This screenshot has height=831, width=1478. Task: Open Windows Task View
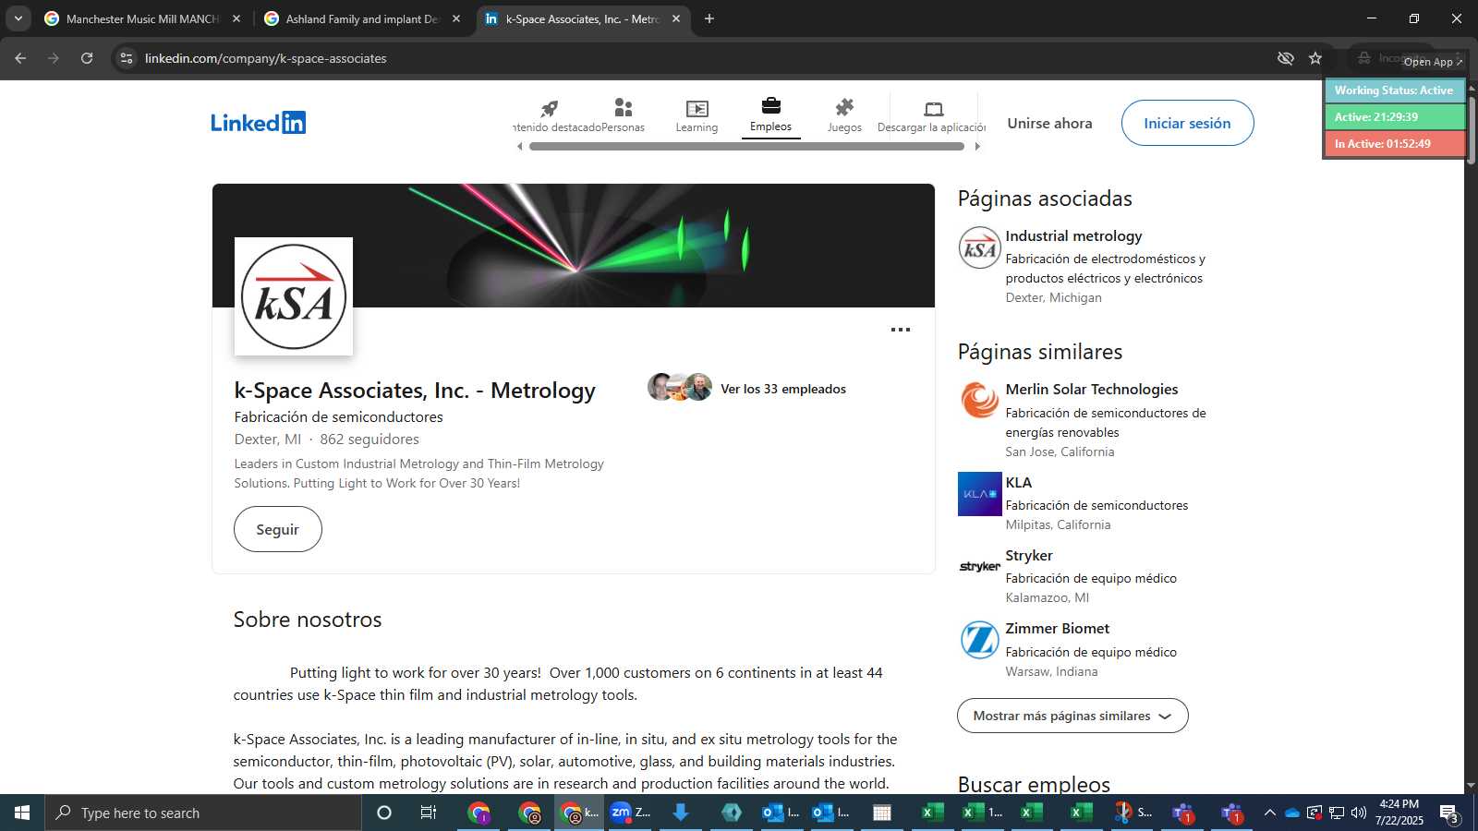(429, 813)
